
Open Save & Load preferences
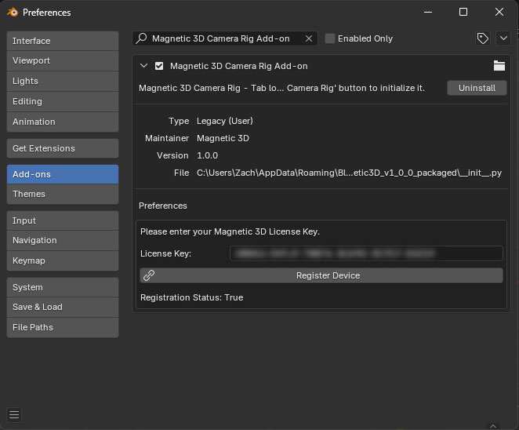(63, 307)
